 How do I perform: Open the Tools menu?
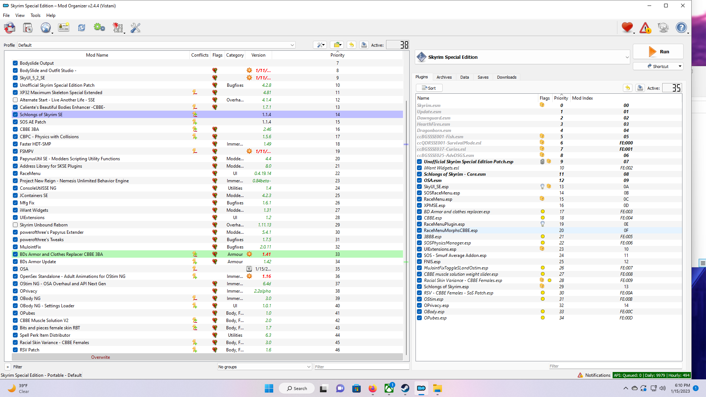pos(35,15)
